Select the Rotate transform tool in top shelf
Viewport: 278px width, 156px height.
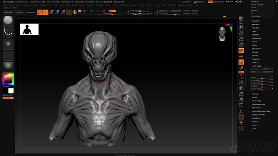(63, 12)
